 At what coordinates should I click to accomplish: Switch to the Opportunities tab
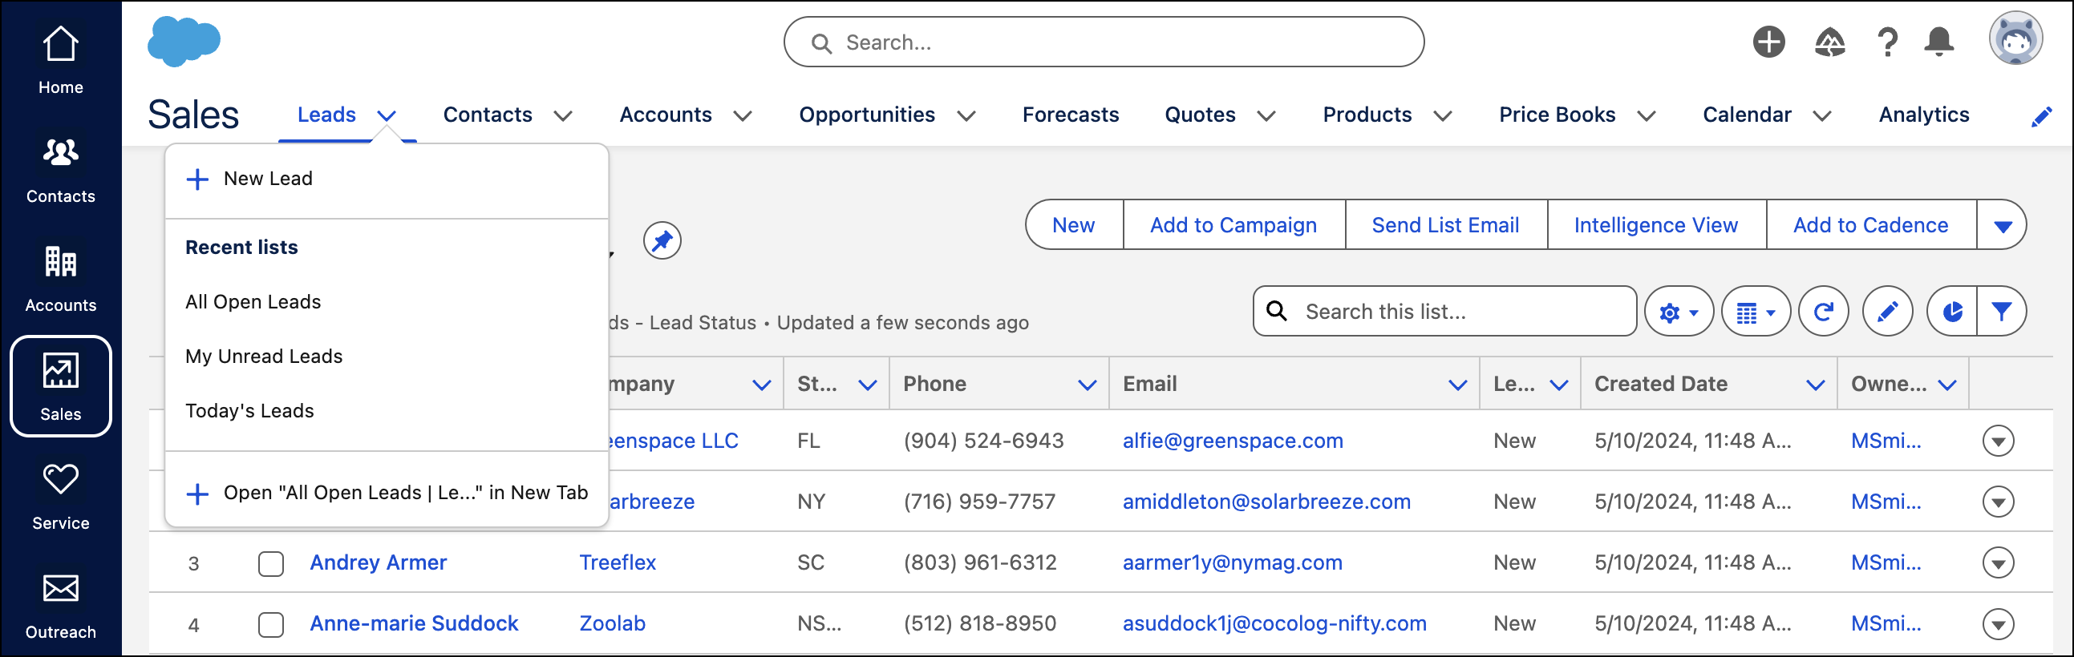[x=866, y=115]
